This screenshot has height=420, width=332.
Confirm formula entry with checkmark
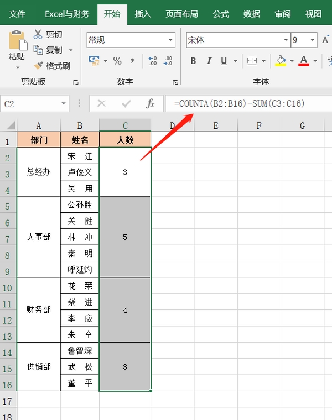[126, 103]
